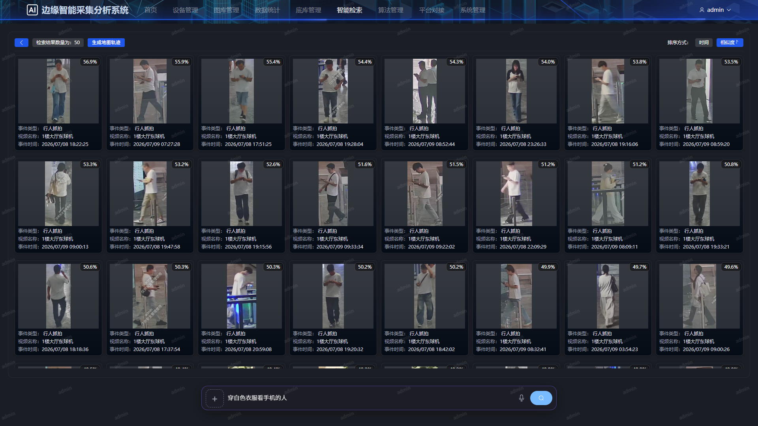The height and width of the screenshot is (426, 758).
Task: Expand the admin account dropdown
Action: (x=729, y=10)
